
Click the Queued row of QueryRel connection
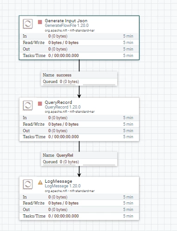79,162
